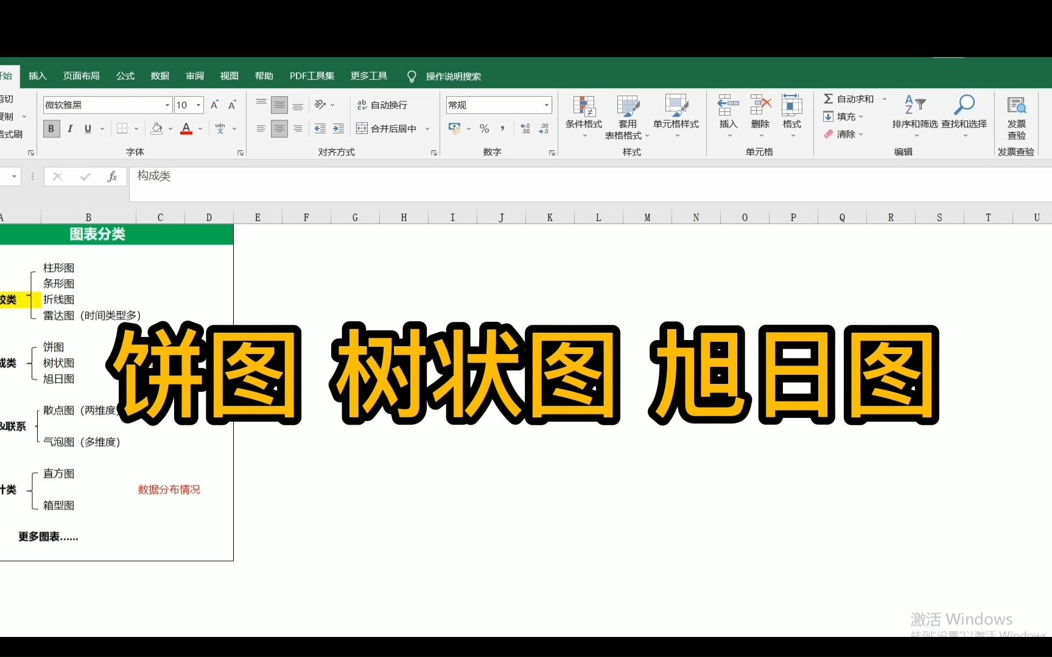Click the 更多工具 tab
The height and width of the screenshot is (657, 1052).
coord(369,76)
